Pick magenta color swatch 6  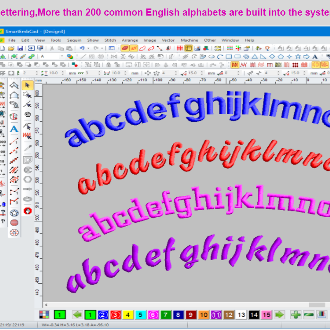[153, 314]
